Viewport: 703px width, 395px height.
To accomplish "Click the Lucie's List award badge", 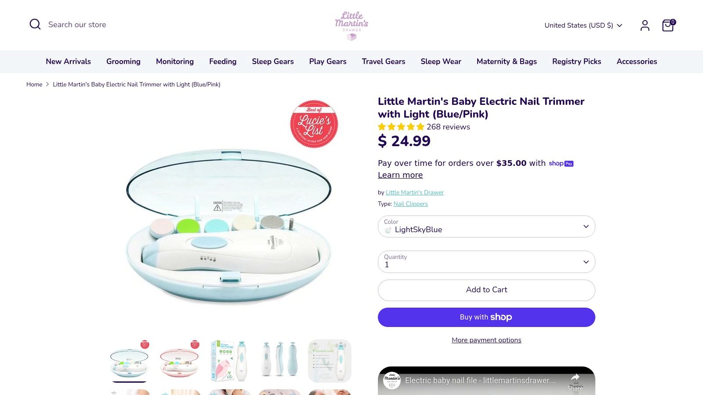I will tap(314, 124).
